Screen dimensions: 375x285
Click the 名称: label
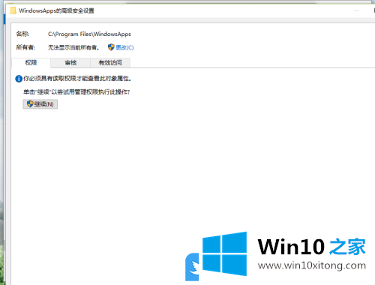click(22, 34)
